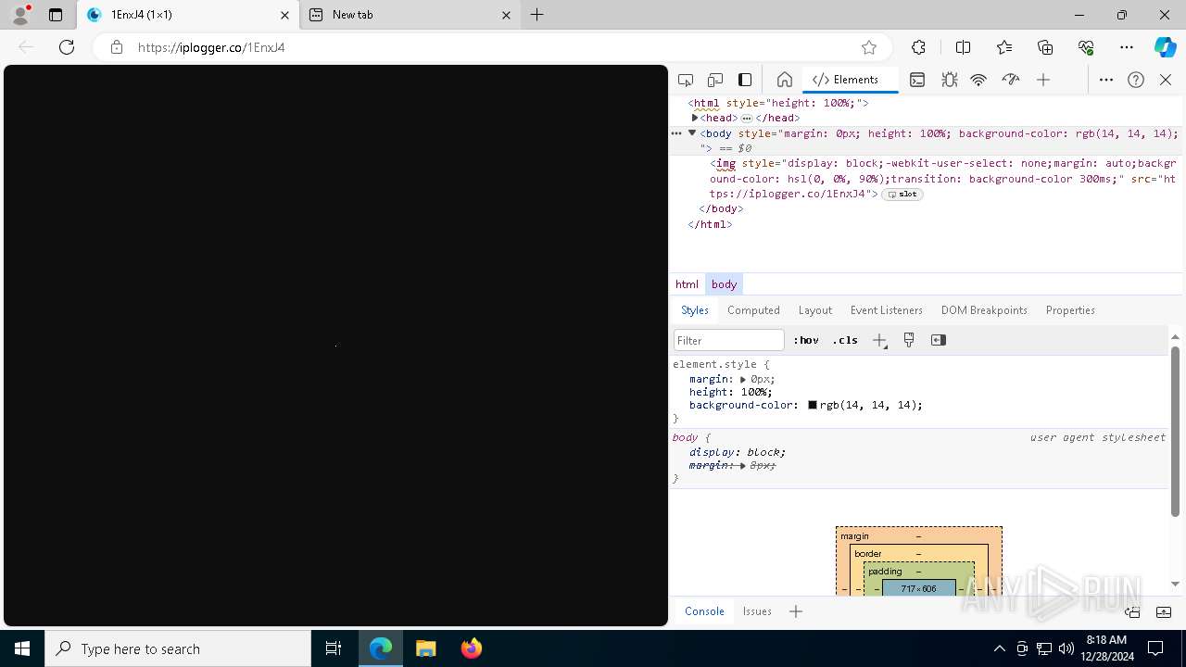Select body in breadcrumb
The image size is (1186, 667).
coord(724,284)
